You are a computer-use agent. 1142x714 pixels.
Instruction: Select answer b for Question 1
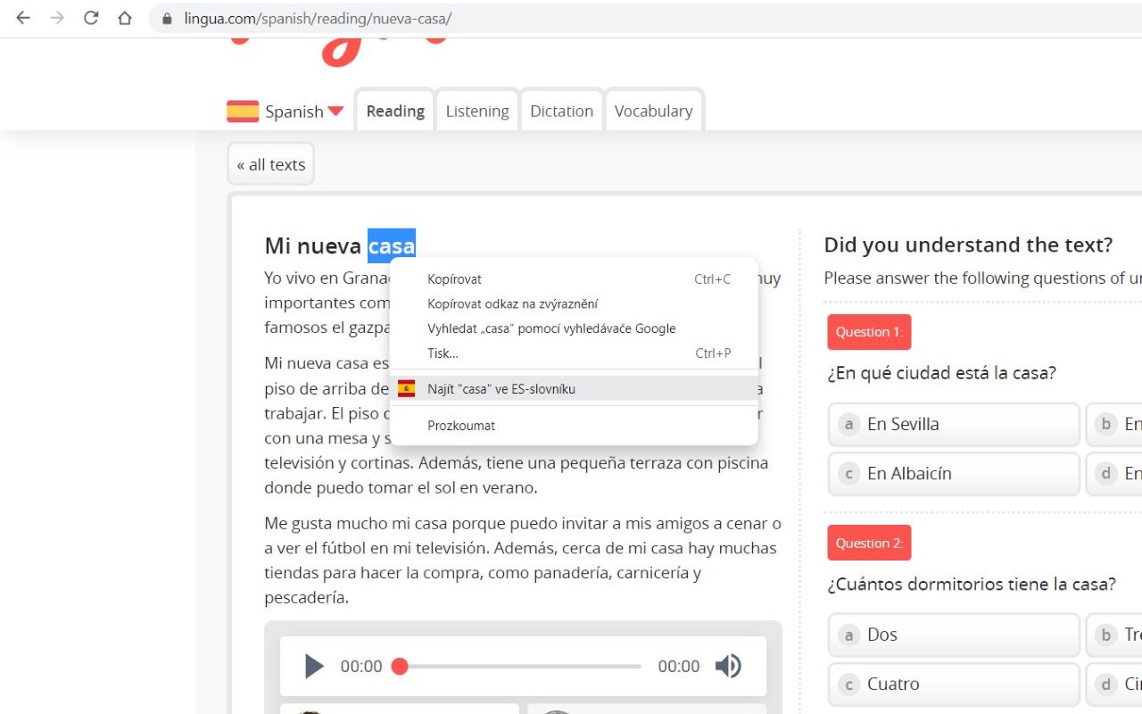[x=1113, y=424]
